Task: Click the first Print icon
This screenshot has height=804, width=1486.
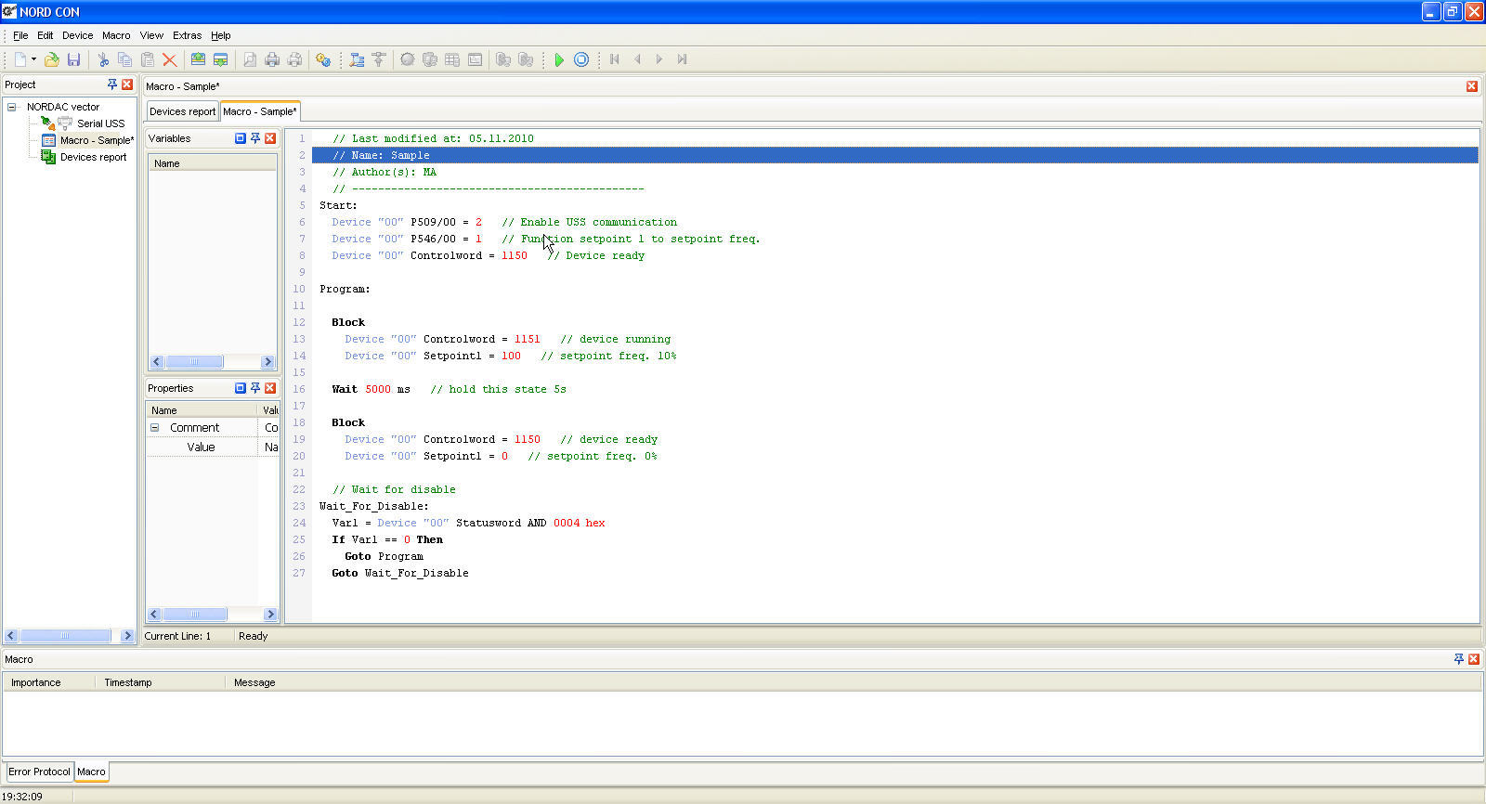Action: point(272,59)
